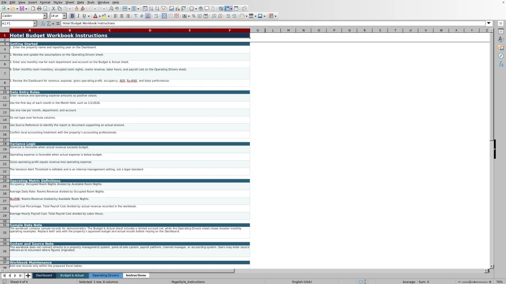The width and height of the screenshot is (506, 284).
Task: Toggle Underline formatting button
Action: tap(84, 16)
